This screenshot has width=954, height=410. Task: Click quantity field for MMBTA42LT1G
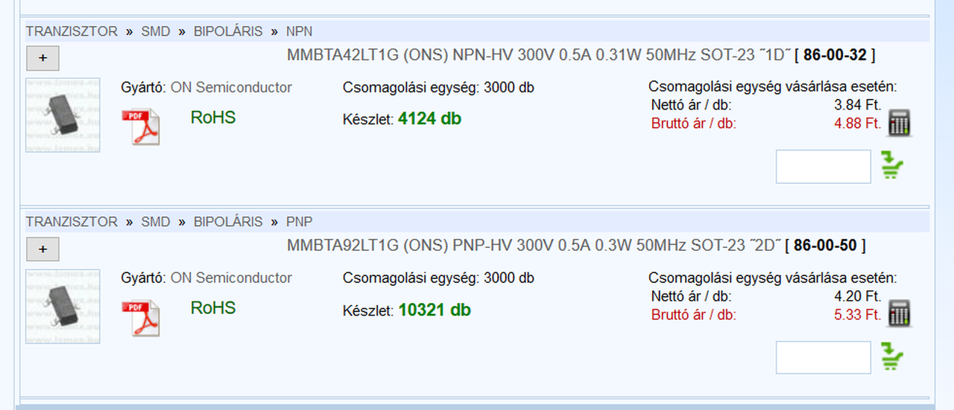[824, 167]
